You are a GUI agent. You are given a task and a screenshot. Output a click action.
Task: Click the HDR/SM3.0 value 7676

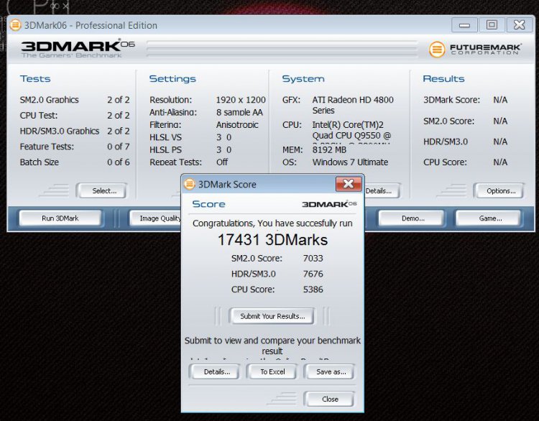tap(313, 274)
